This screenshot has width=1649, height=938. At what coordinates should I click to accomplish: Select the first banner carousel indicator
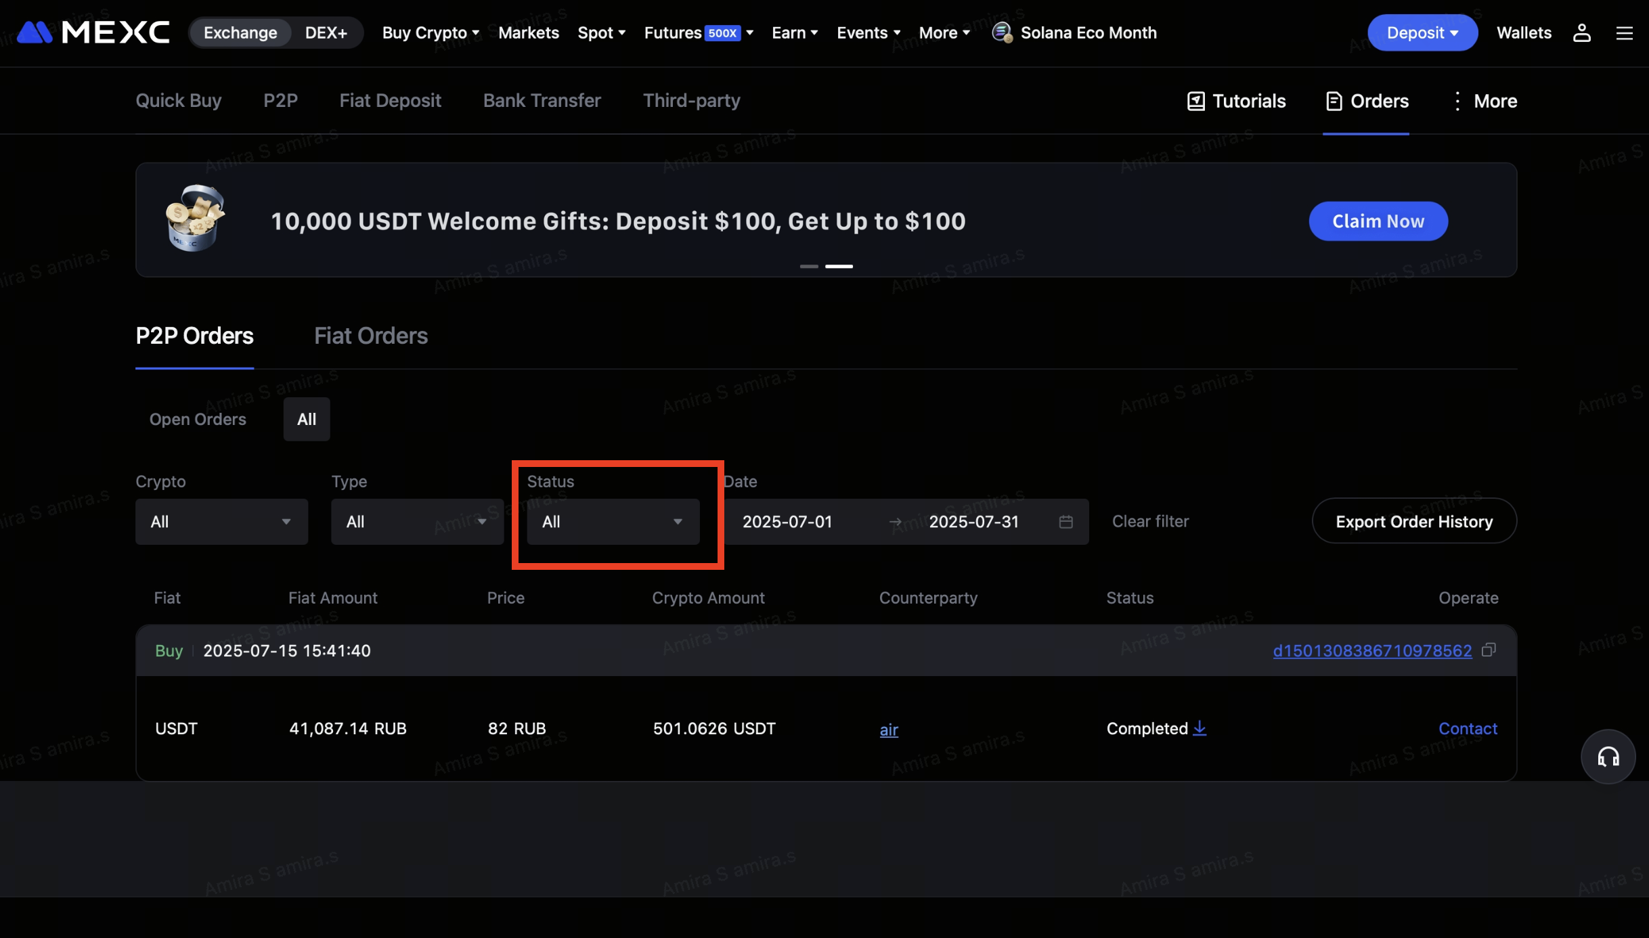[x=808, y=267]
